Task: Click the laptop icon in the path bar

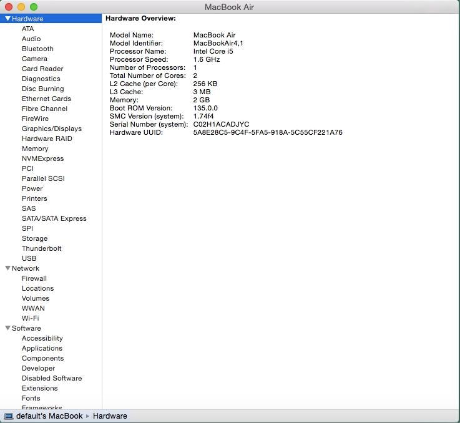Action: (9, 416)
